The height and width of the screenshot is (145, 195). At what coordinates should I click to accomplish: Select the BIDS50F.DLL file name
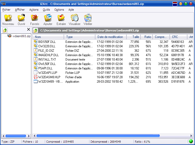[47, 42]
